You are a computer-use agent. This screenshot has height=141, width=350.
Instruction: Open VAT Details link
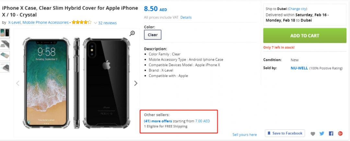pos(186,17)
